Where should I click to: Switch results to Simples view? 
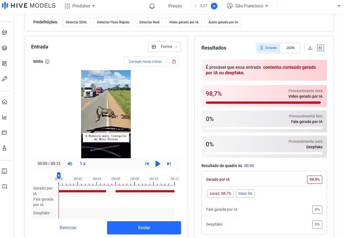(x=268, y=48)
